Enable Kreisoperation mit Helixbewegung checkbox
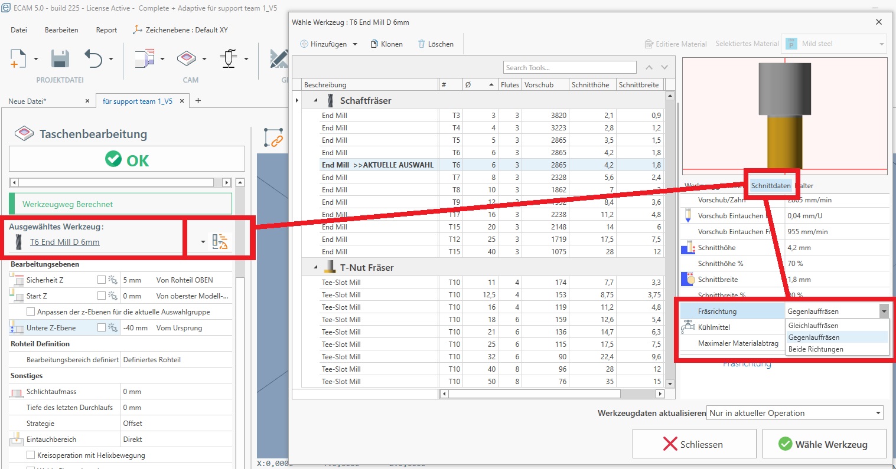This screenshot has height=469, width=896. click(x=31, y=455)
